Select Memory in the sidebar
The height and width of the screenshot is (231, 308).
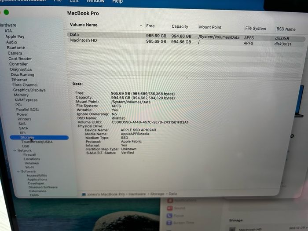click(x=21, y=95)
